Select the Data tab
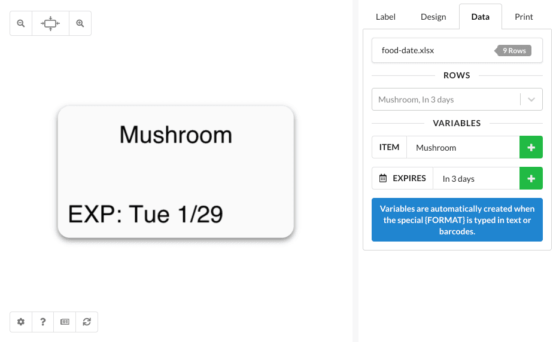 point(481,17)
